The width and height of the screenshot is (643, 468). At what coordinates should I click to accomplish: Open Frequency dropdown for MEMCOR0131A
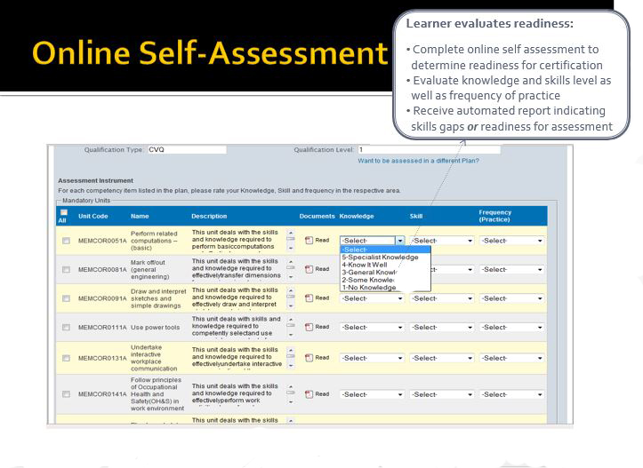(511, 358)
